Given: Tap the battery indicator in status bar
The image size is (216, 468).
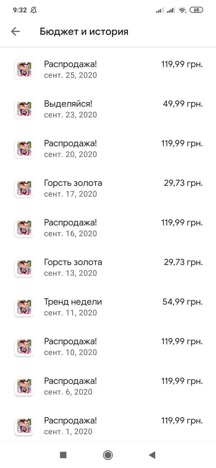Looking at the screenshot, I should 196,10.
